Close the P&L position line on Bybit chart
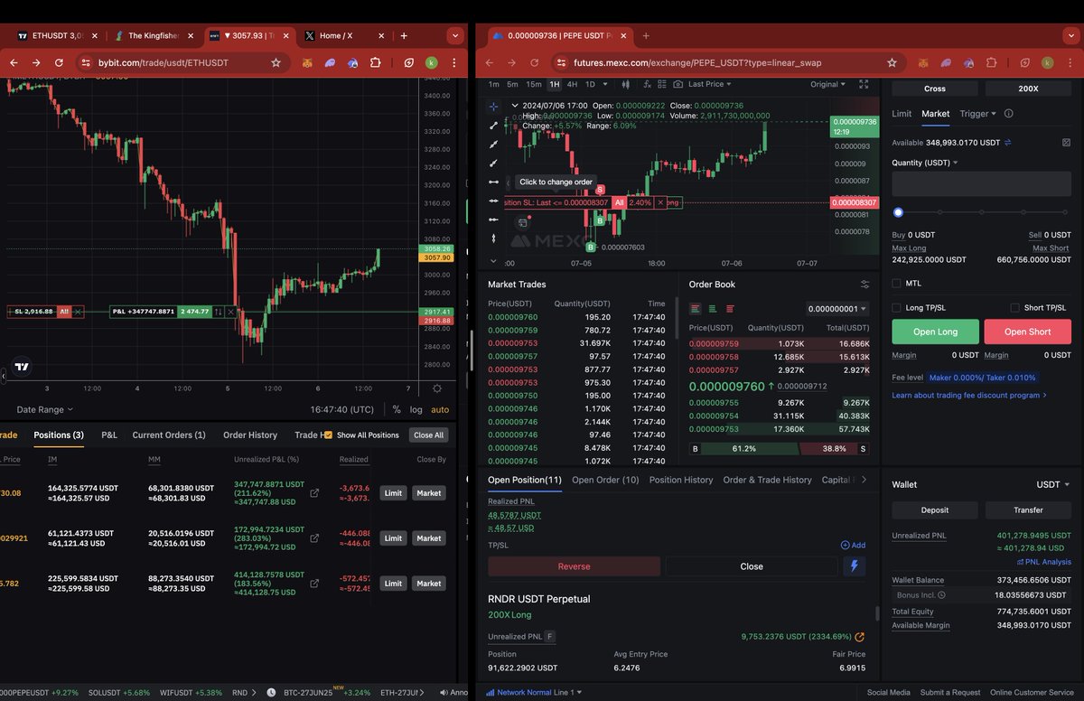This screenshot has width=1084, height=701. 231,312
